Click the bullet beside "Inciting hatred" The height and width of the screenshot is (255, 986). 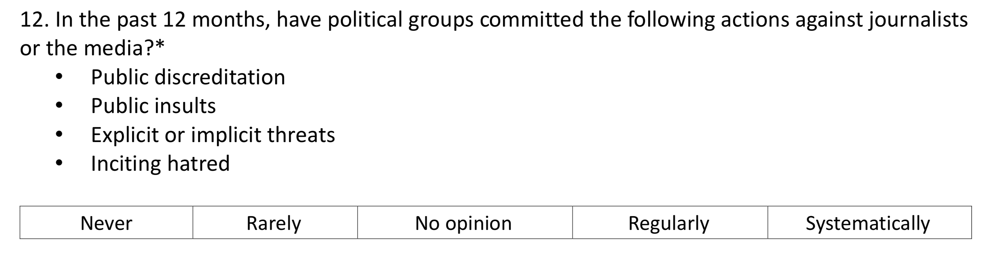(x=59, y=163)
